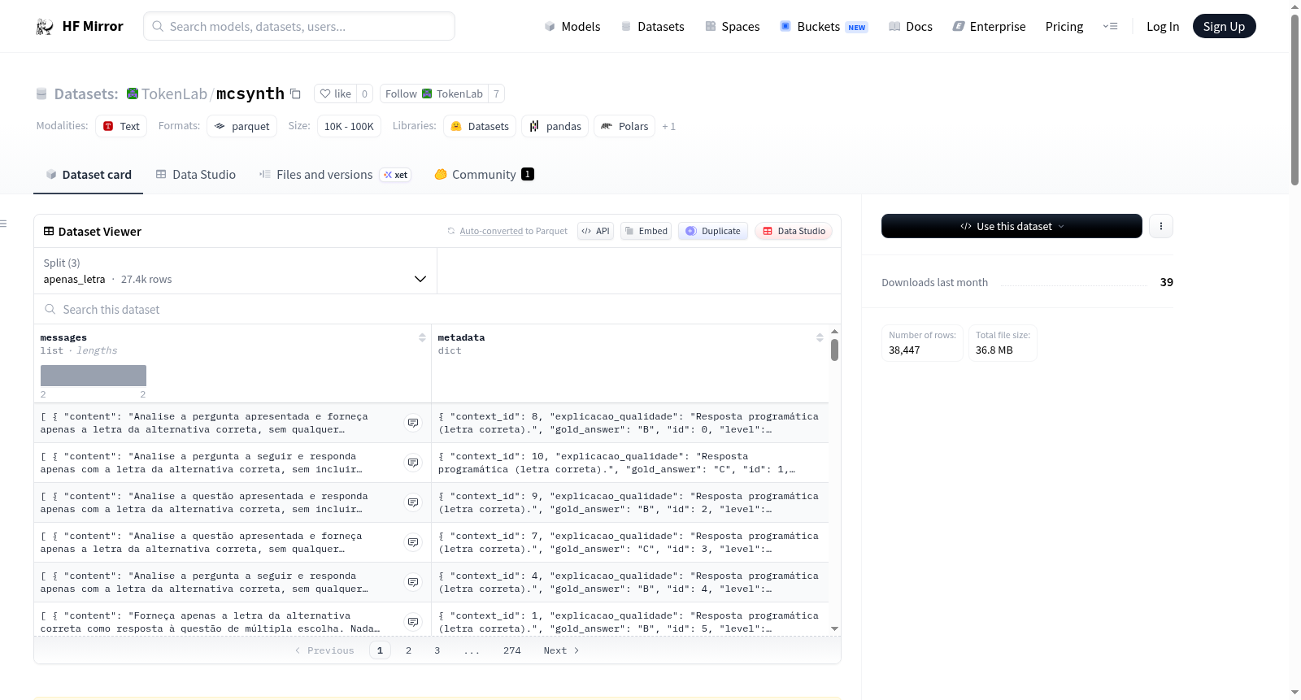Click the Search this dataset field
This screenshot has width=1301, height=700.
(437, 309)
